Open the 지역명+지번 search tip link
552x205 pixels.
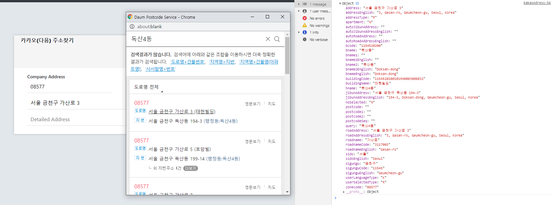click(x=222, y=62)
